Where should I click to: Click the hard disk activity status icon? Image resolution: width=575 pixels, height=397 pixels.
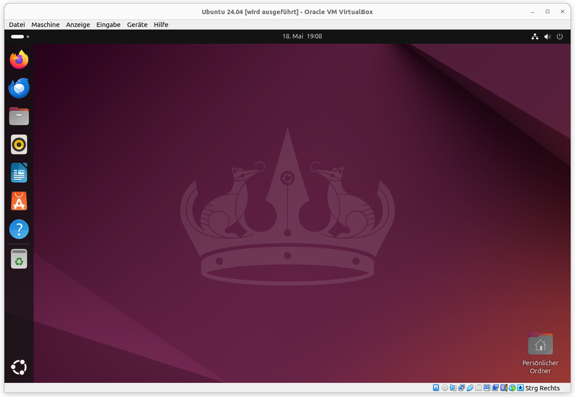coord(436,387)
